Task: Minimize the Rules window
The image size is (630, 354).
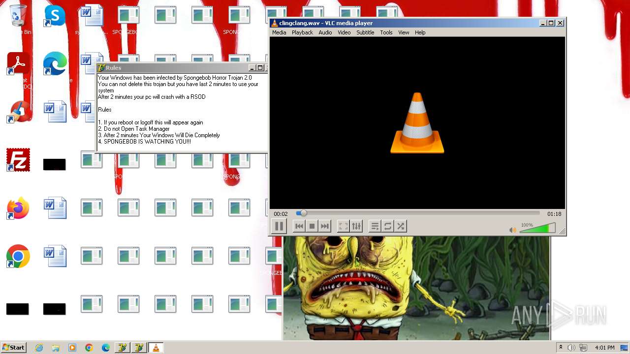Action: tap(252, 68)
